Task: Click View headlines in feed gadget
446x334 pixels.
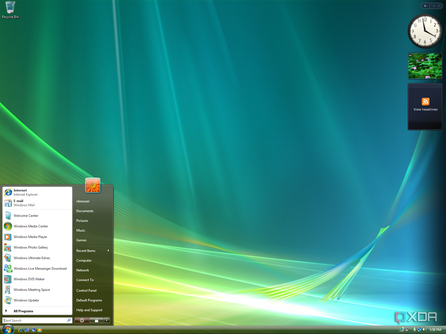Action: tap(425, 109)
